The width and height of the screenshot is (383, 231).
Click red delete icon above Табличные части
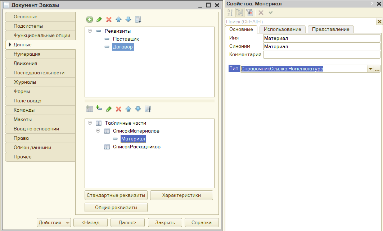coord(118,109)
